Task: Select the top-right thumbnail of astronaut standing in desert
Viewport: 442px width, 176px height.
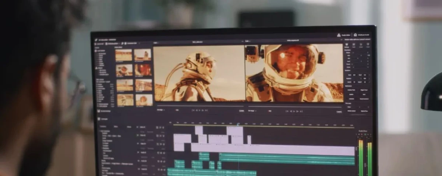Action: tap(143, 55)
